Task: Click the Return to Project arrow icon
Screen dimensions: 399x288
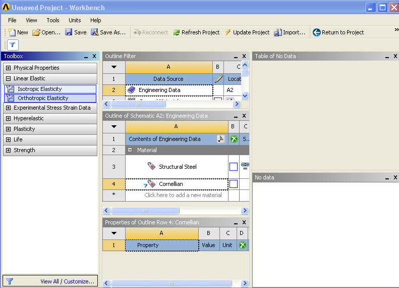Action: pyautogui.click(x=316, y=32)
